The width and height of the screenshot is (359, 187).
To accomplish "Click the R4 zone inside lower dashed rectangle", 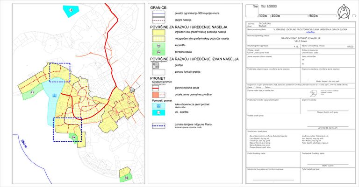I will [x=74, y=137].
